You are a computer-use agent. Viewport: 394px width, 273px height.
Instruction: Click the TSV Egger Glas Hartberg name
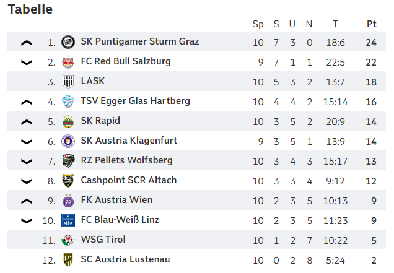[x=135, y=101]
